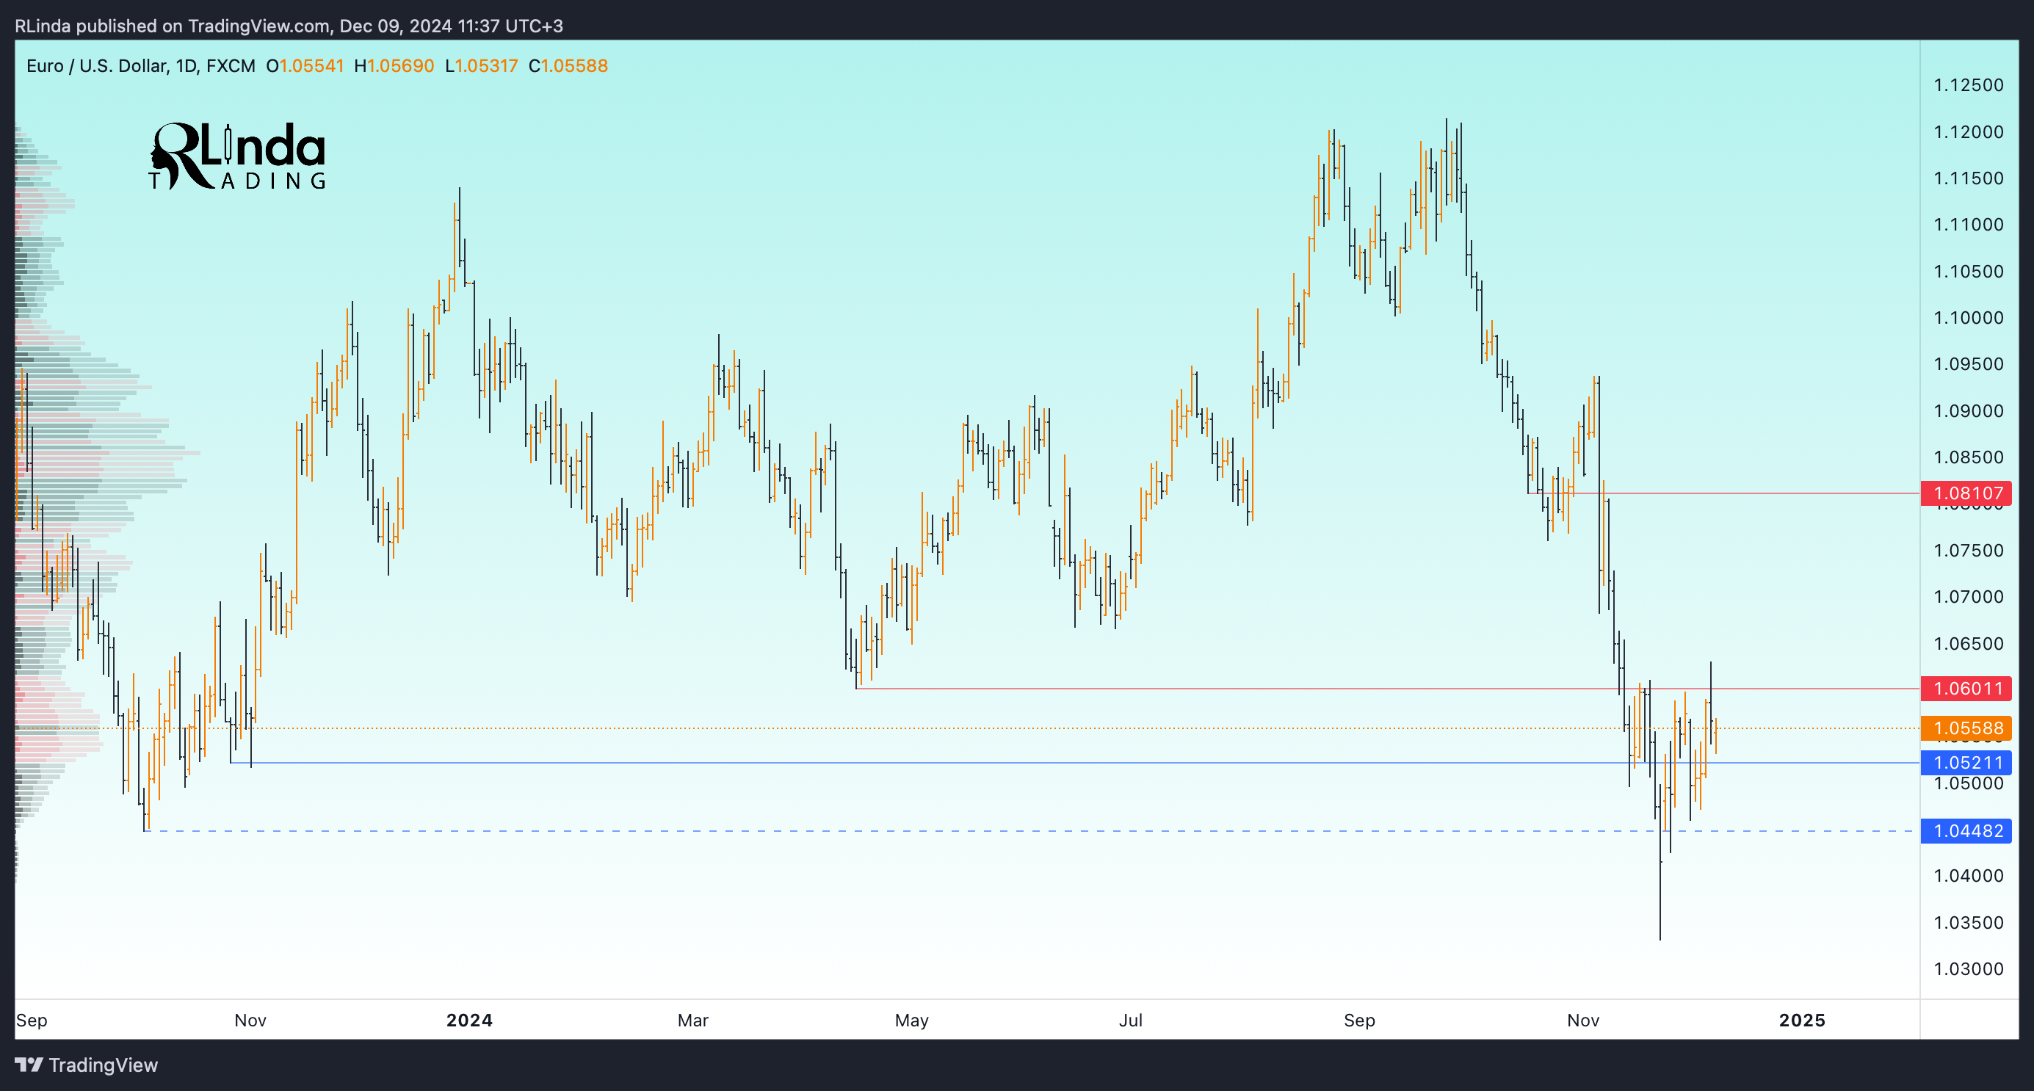
Task: Click the 1.11000 price axis value
Action: 1969,225
